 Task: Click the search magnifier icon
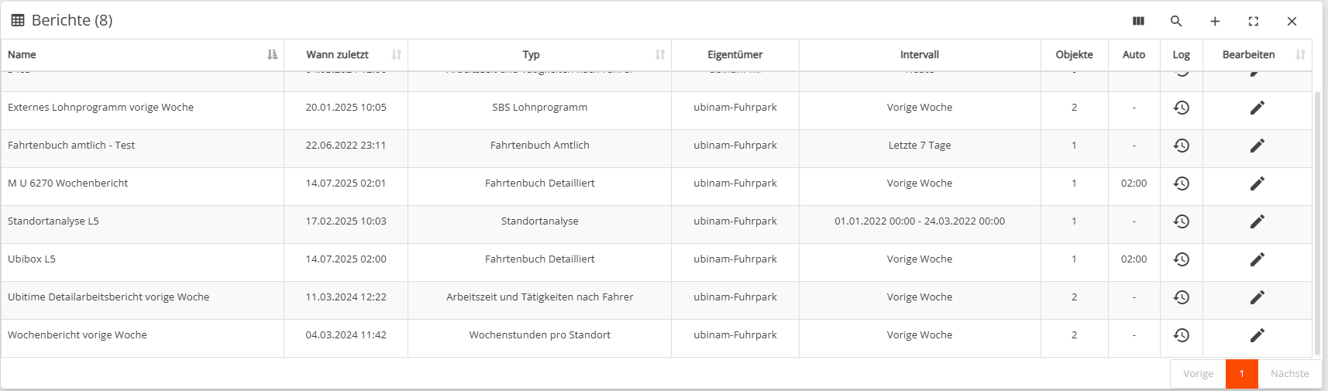[1176, 21]
